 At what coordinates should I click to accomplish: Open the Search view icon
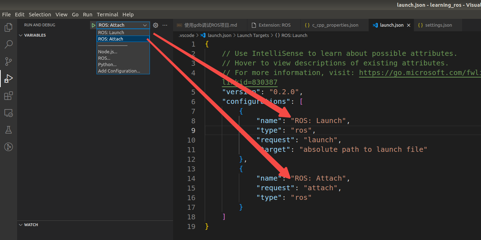point(9,44)
